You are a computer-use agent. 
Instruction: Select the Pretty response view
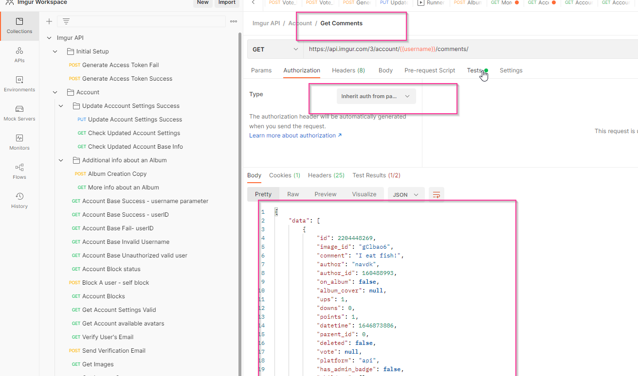(x=263, y=194)
